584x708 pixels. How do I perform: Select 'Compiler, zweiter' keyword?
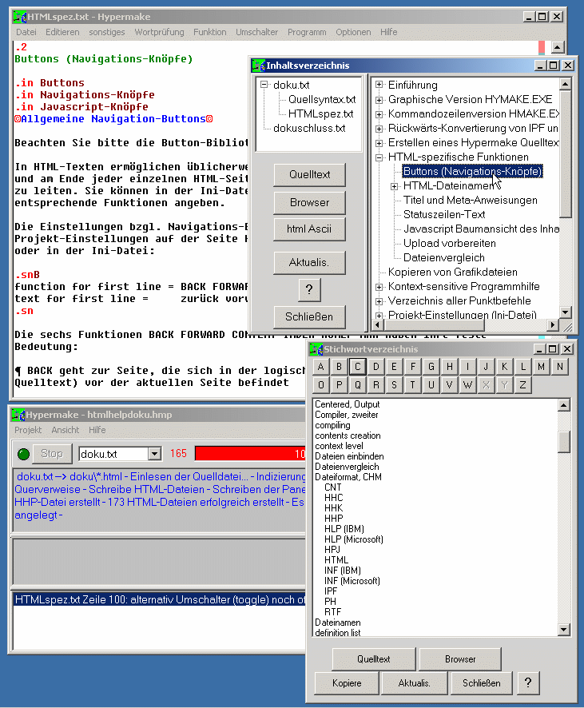click(346, 415)
